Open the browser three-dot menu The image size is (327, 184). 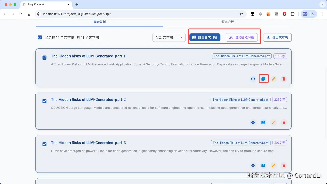pos(322,14)
